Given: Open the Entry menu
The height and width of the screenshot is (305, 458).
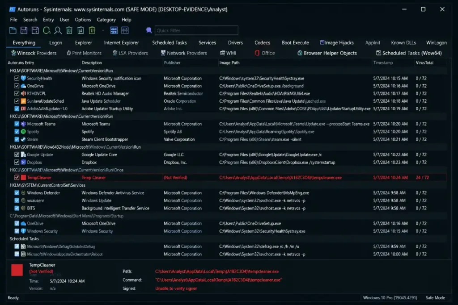Looking at the screenshot, I should click(x=48, y=20).
